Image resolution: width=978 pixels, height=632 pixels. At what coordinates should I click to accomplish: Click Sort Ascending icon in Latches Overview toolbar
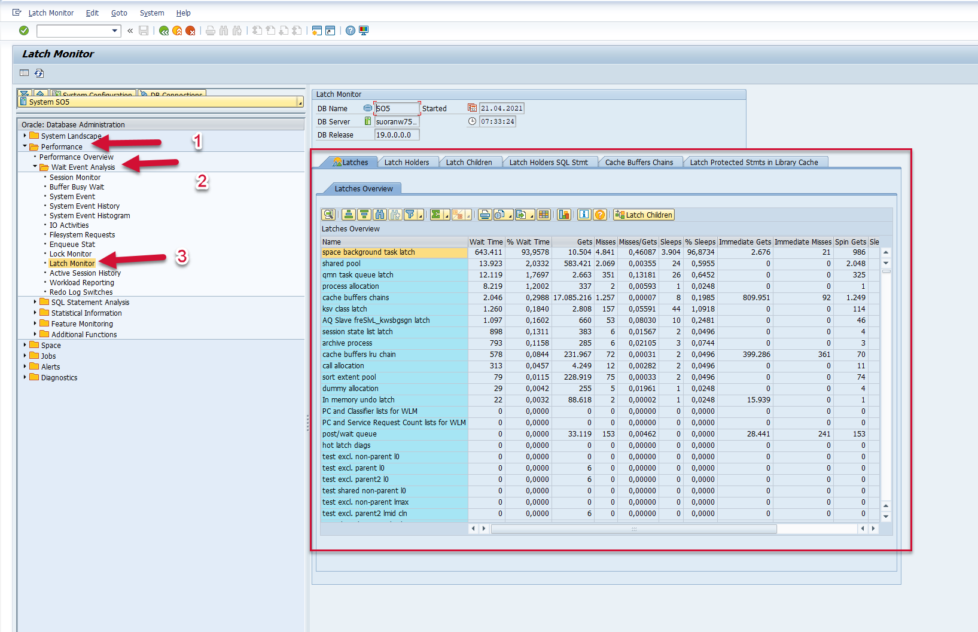tap(349, 215)
